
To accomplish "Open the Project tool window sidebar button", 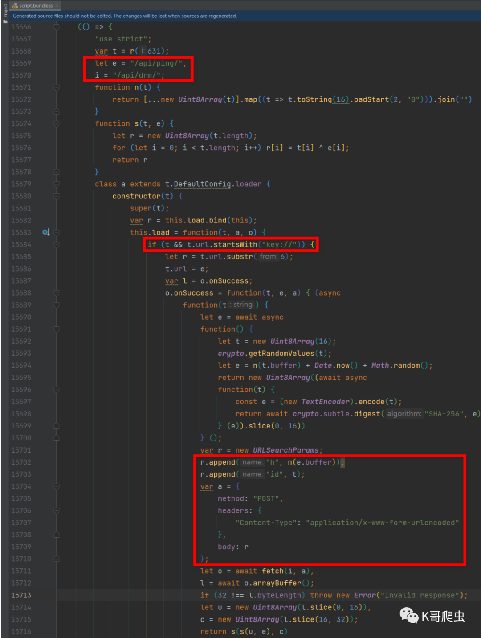I will [x=5, y=13].
